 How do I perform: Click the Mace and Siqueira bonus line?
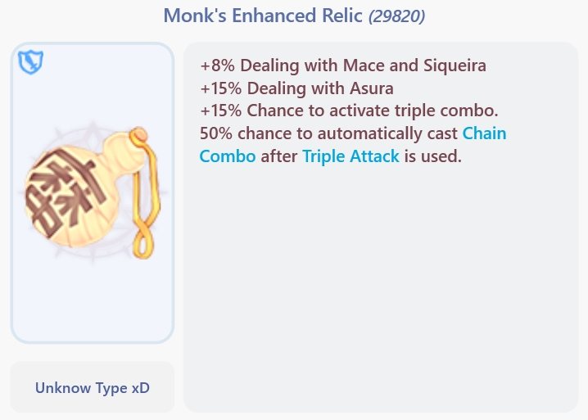344,65
